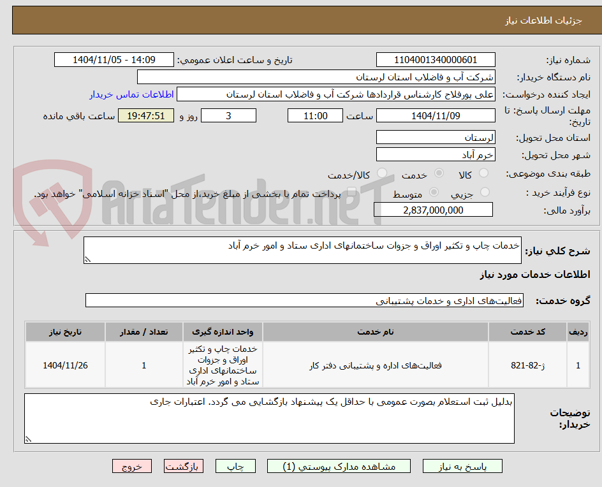Click need date cell 1404/11/26
The image size is (602, 487).
pos(65,365)
